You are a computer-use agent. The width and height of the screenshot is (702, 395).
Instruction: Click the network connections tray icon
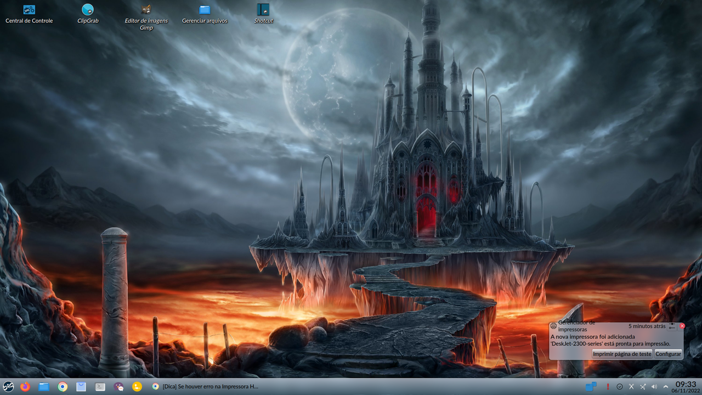pyautogui.click(x=643, y=387)
